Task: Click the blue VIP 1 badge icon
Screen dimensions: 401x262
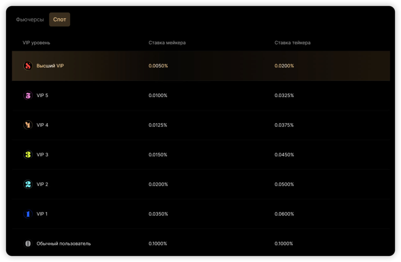Action: tap(27, 214)
